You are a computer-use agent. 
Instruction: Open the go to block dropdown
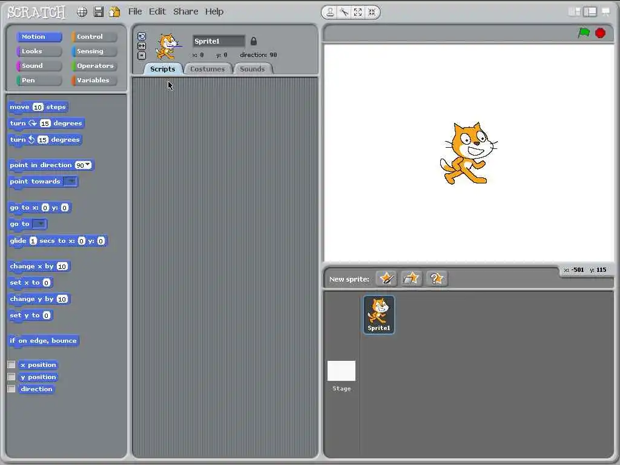pyautogui.click(x=39, y=224)
